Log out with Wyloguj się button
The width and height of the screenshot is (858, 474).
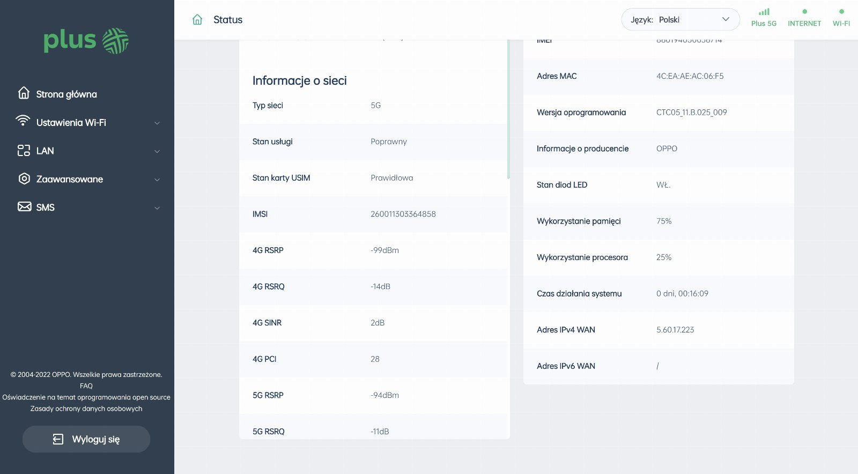click(86, 439)
